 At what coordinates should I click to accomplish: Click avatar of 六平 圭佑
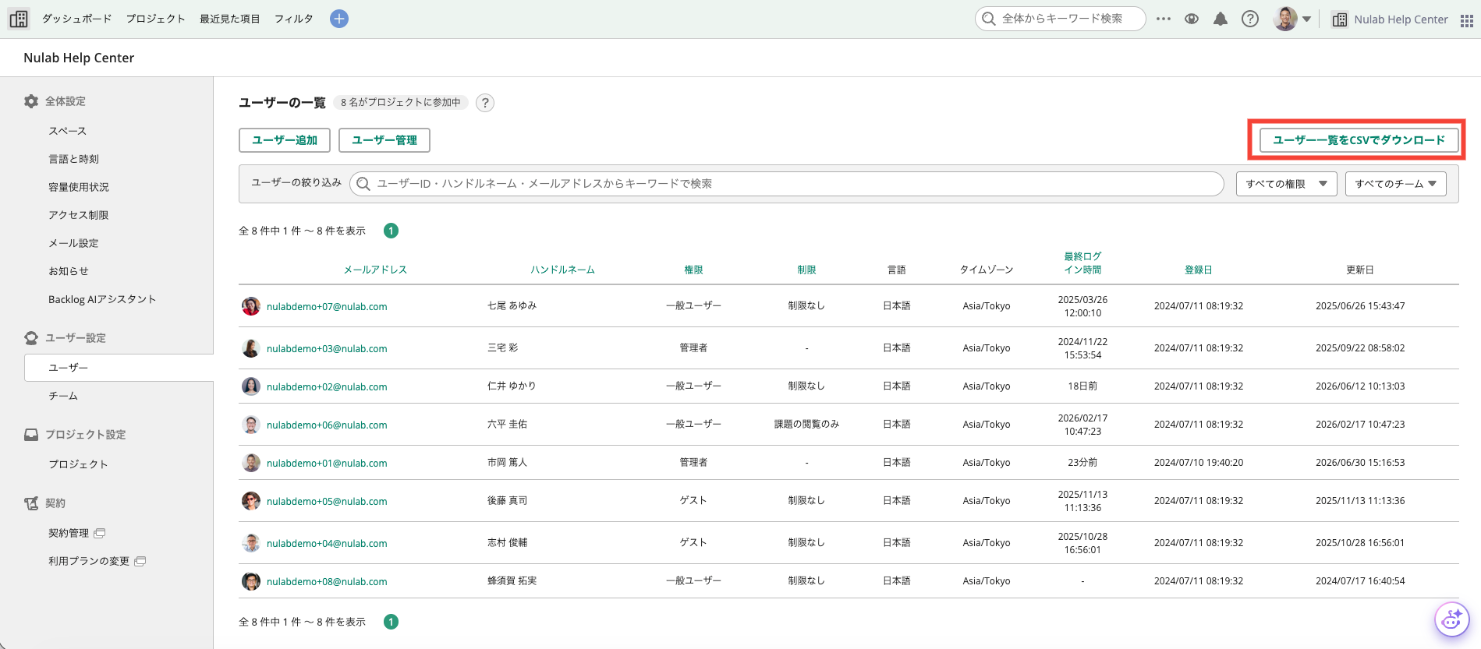pyautogui.click(x=251, y=425)
